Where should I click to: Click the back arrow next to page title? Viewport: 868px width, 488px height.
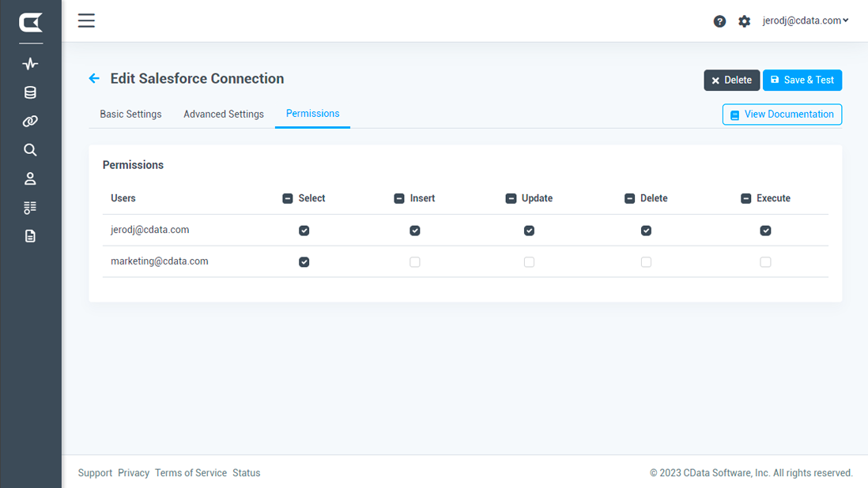click(x=94, y=78)
